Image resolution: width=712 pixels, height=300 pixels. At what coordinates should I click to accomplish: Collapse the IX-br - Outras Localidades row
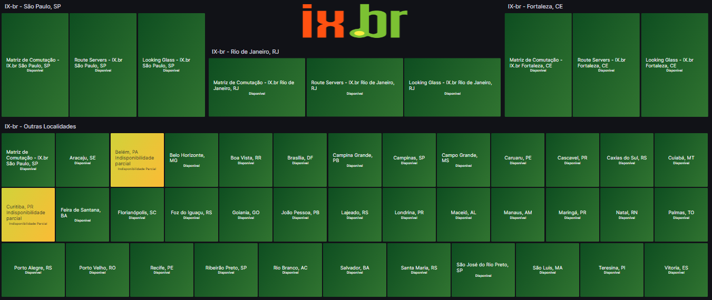41,126
